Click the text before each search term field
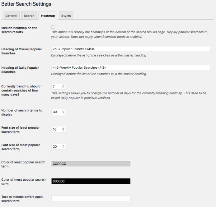 click(91, 198)
